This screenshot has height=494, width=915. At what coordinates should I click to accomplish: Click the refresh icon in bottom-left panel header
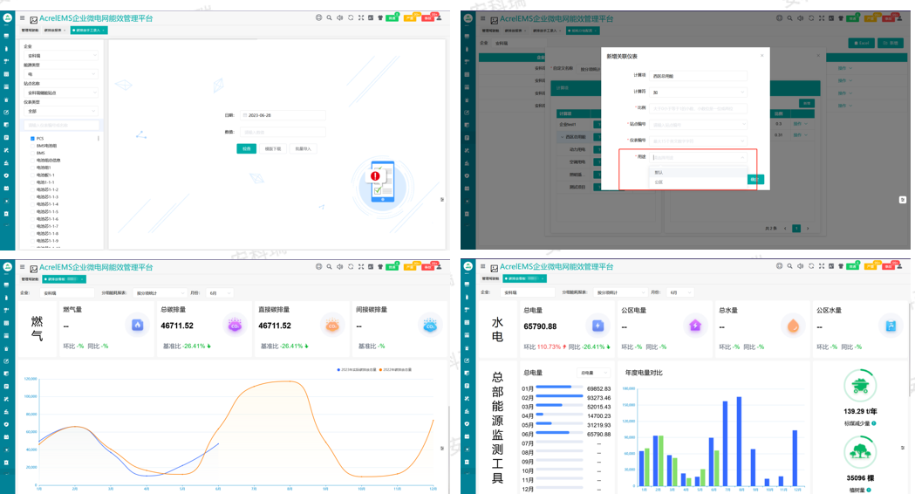[x=350, y=266]
